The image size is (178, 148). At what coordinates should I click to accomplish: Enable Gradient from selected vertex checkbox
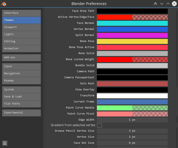(100, 125)
